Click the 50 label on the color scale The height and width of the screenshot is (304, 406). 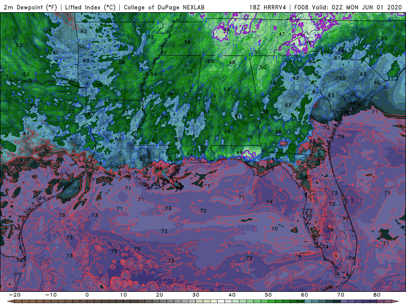click(x=268, y=295)
